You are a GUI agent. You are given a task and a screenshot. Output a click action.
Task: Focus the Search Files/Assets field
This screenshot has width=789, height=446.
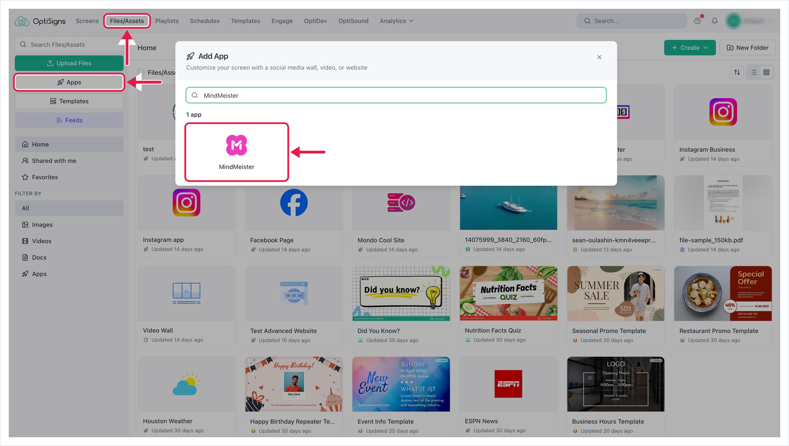click(69, 44)
